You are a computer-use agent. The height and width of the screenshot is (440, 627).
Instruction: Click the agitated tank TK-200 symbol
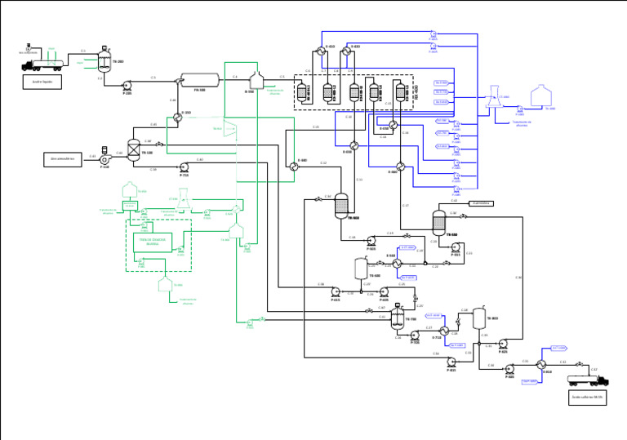pos(104,60)
